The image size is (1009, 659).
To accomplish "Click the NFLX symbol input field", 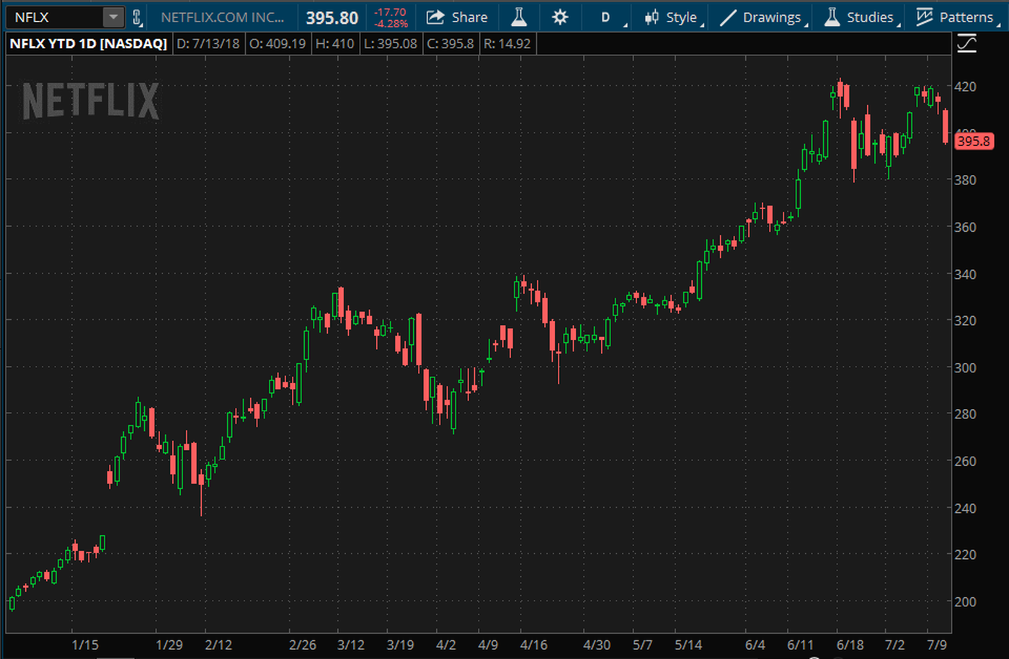I will (55, 17).
